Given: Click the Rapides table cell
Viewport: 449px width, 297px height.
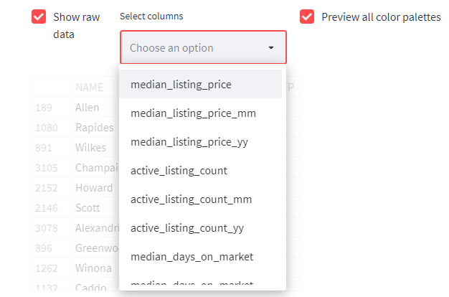Looking at the screenshot, I should click(x=94, y=128).
